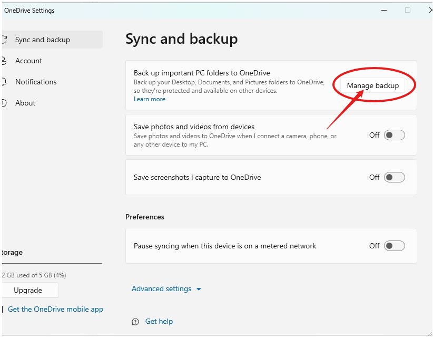Click the storage usage bar

click(x=52, y=263)
